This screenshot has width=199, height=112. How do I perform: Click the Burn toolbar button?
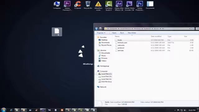tap(122, 33)
